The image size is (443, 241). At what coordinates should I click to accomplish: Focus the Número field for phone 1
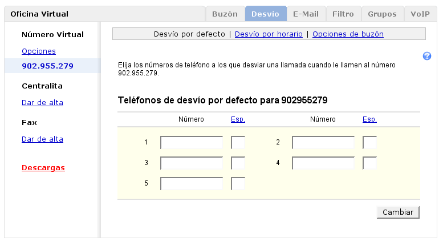click(x=192, y=142)
